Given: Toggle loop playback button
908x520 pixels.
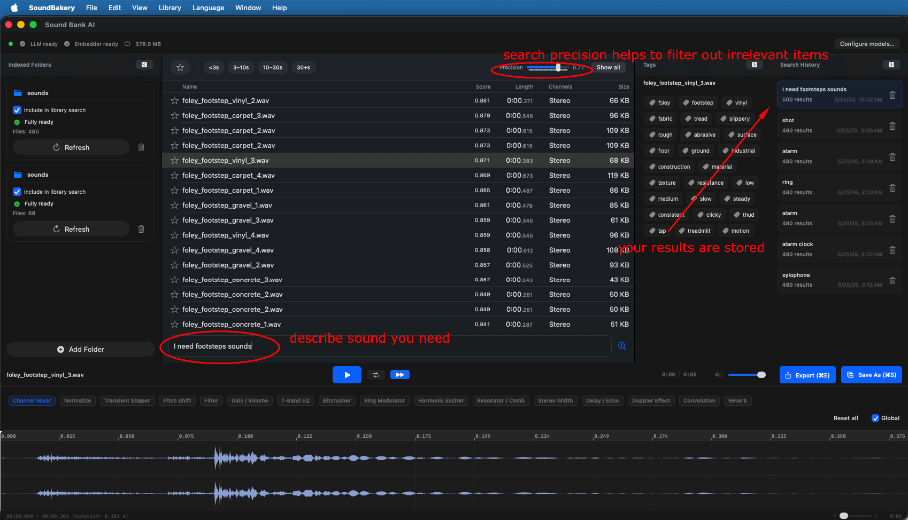Looking at the screenshot, I should tap(376, 375).
